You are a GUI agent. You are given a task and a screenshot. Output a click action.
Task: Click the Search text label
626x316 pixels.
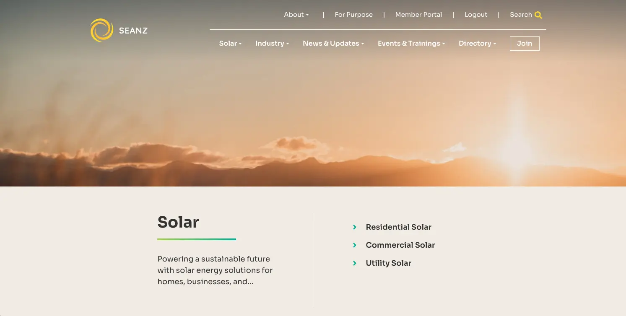pyautogui.click(x=520, y=15)
